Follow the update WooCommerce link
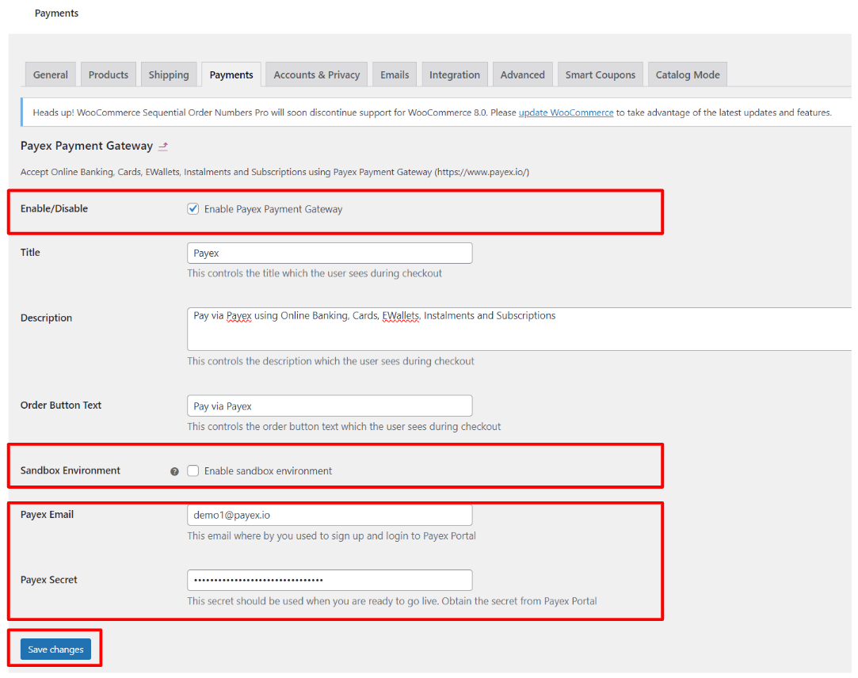The height and width of the screenshot is (678, 858). click(566, 112)
